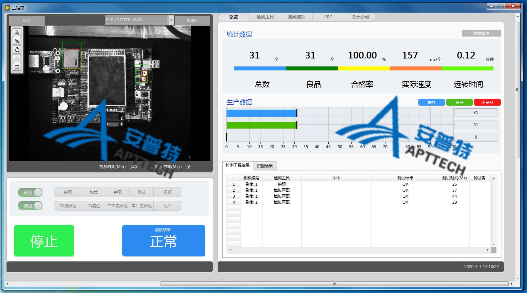
Task: Click test time 44 in row 3
Action: [455, 196]
